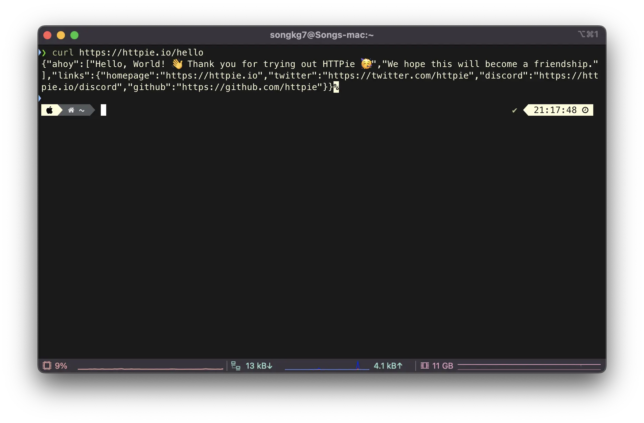Click the https://twitter.com/httpie URL in output
Image resolution: width=644 pixels, height=423 pixels.
(x=398, y=75)
